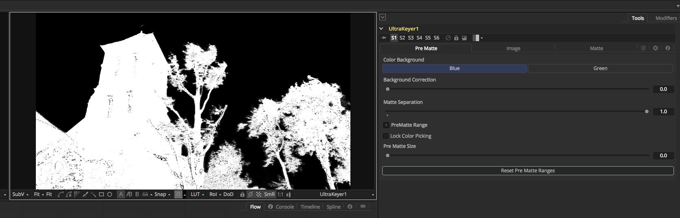Screen dimensions: 680x218
Task: Select the ellipse mask tool in viewer toolbar
Action: point(110,194)
